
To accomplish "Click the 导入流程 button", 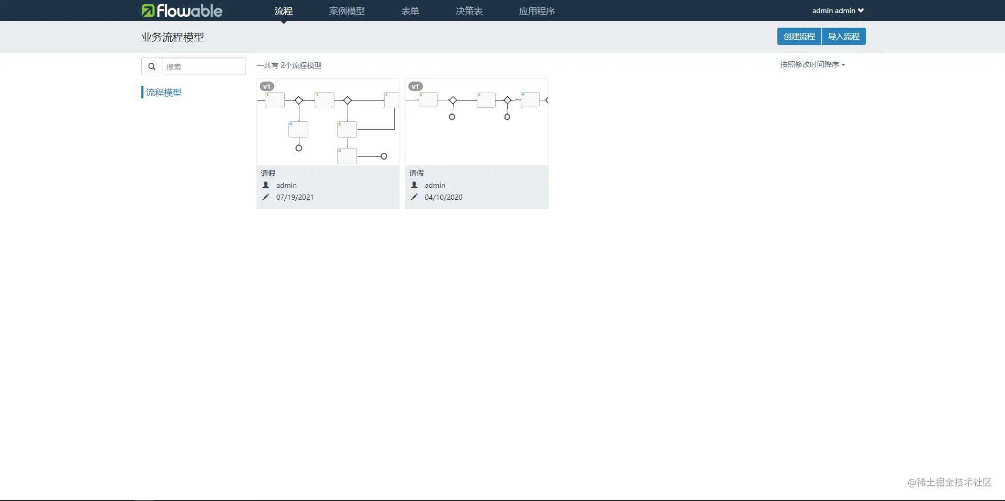I will click(x=844, y=36).
